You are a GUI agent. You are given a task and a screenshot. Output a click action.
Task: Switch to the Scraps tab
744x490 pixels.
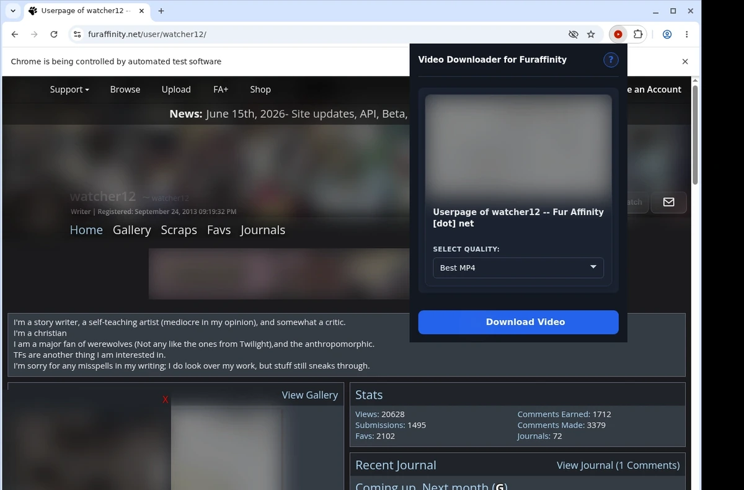[179, 230]
